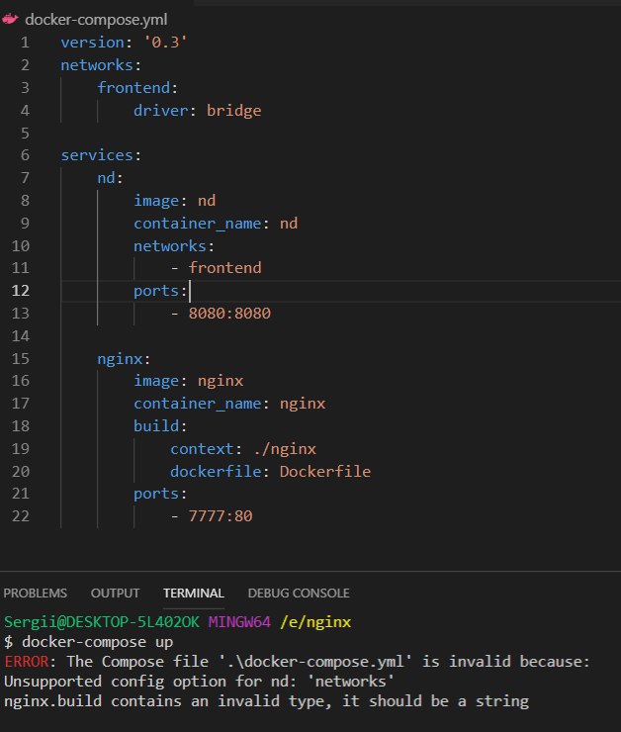This screenshot has width=621, height=732.
Task: Click the 7777:80 port mapping
Action: pyautogui.click(x=221, y=515)
